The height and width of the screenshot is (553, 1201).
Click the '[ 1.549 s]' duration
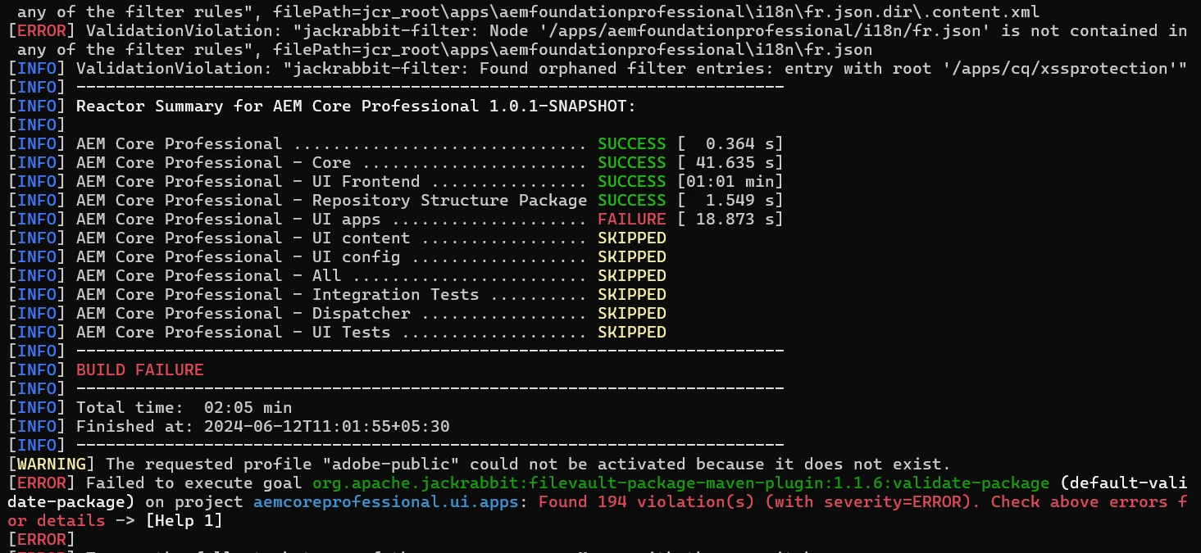click(x=730, y=201)
